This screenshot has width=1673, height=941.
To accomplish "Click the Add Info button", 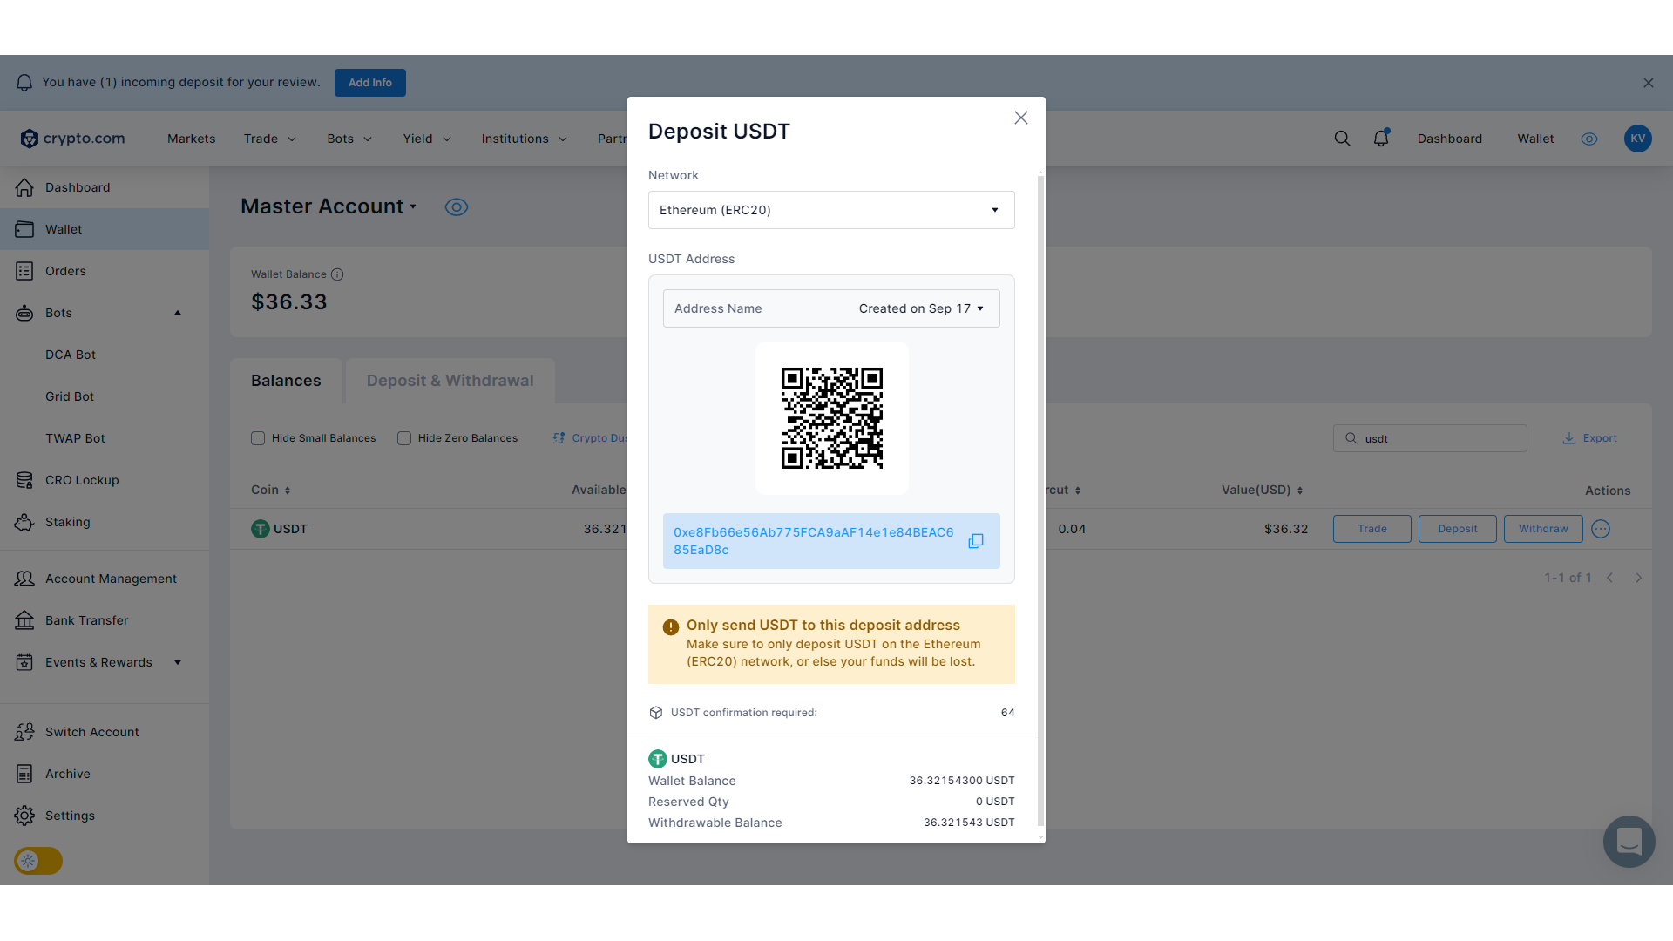I will (x=370, y=83).
